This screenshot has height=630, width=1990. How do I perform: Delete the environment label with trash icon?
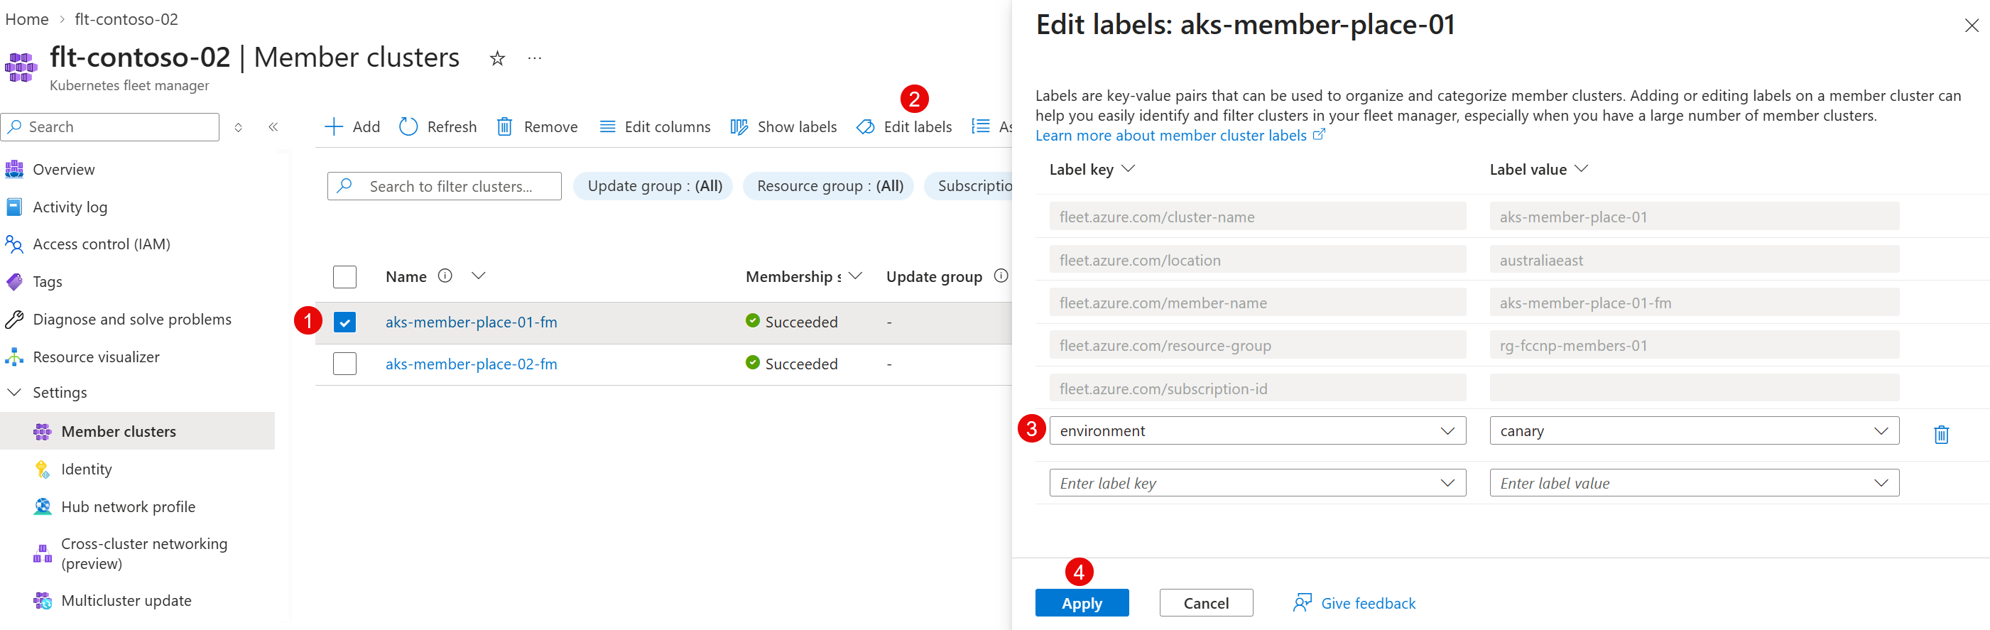(1941, 435)
